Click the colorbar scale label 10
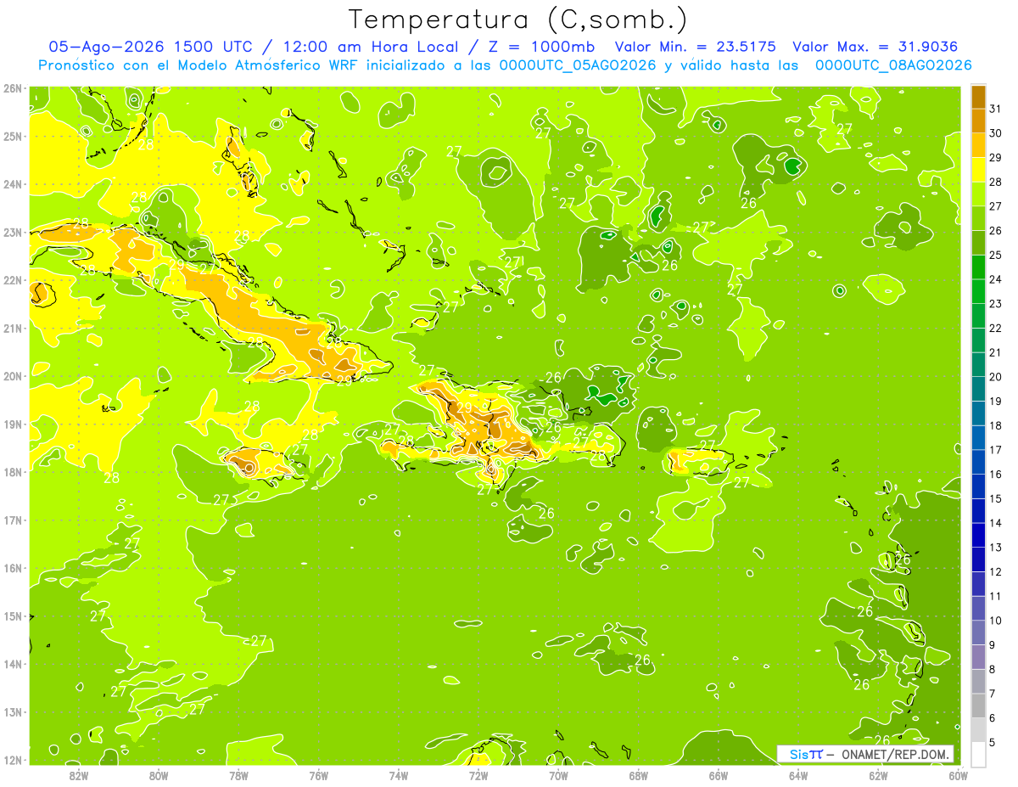 click(996, 621)
